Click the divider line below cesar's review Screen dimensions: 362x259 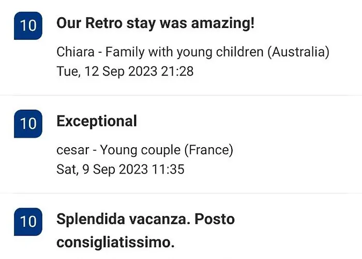(181, 193)
